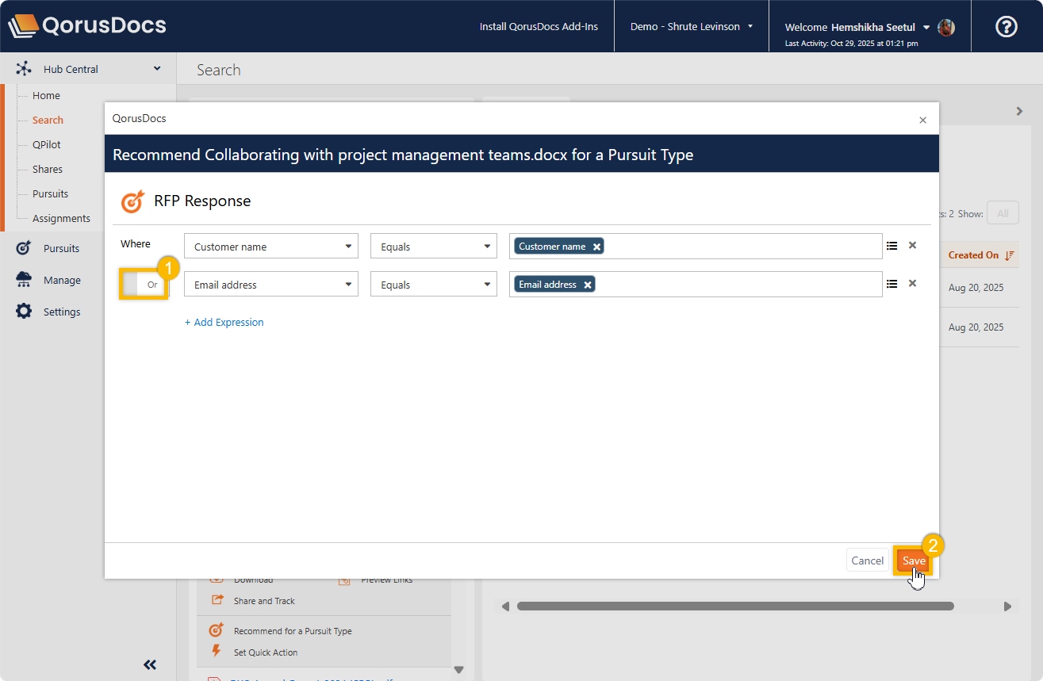Open the Email address field dropdown
1043x681 pixels.
[x=270, y=285]
